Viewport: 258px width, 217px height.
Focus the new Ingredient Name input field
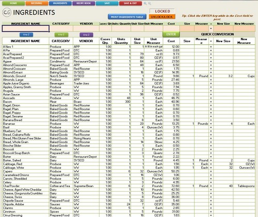point(26,28)
